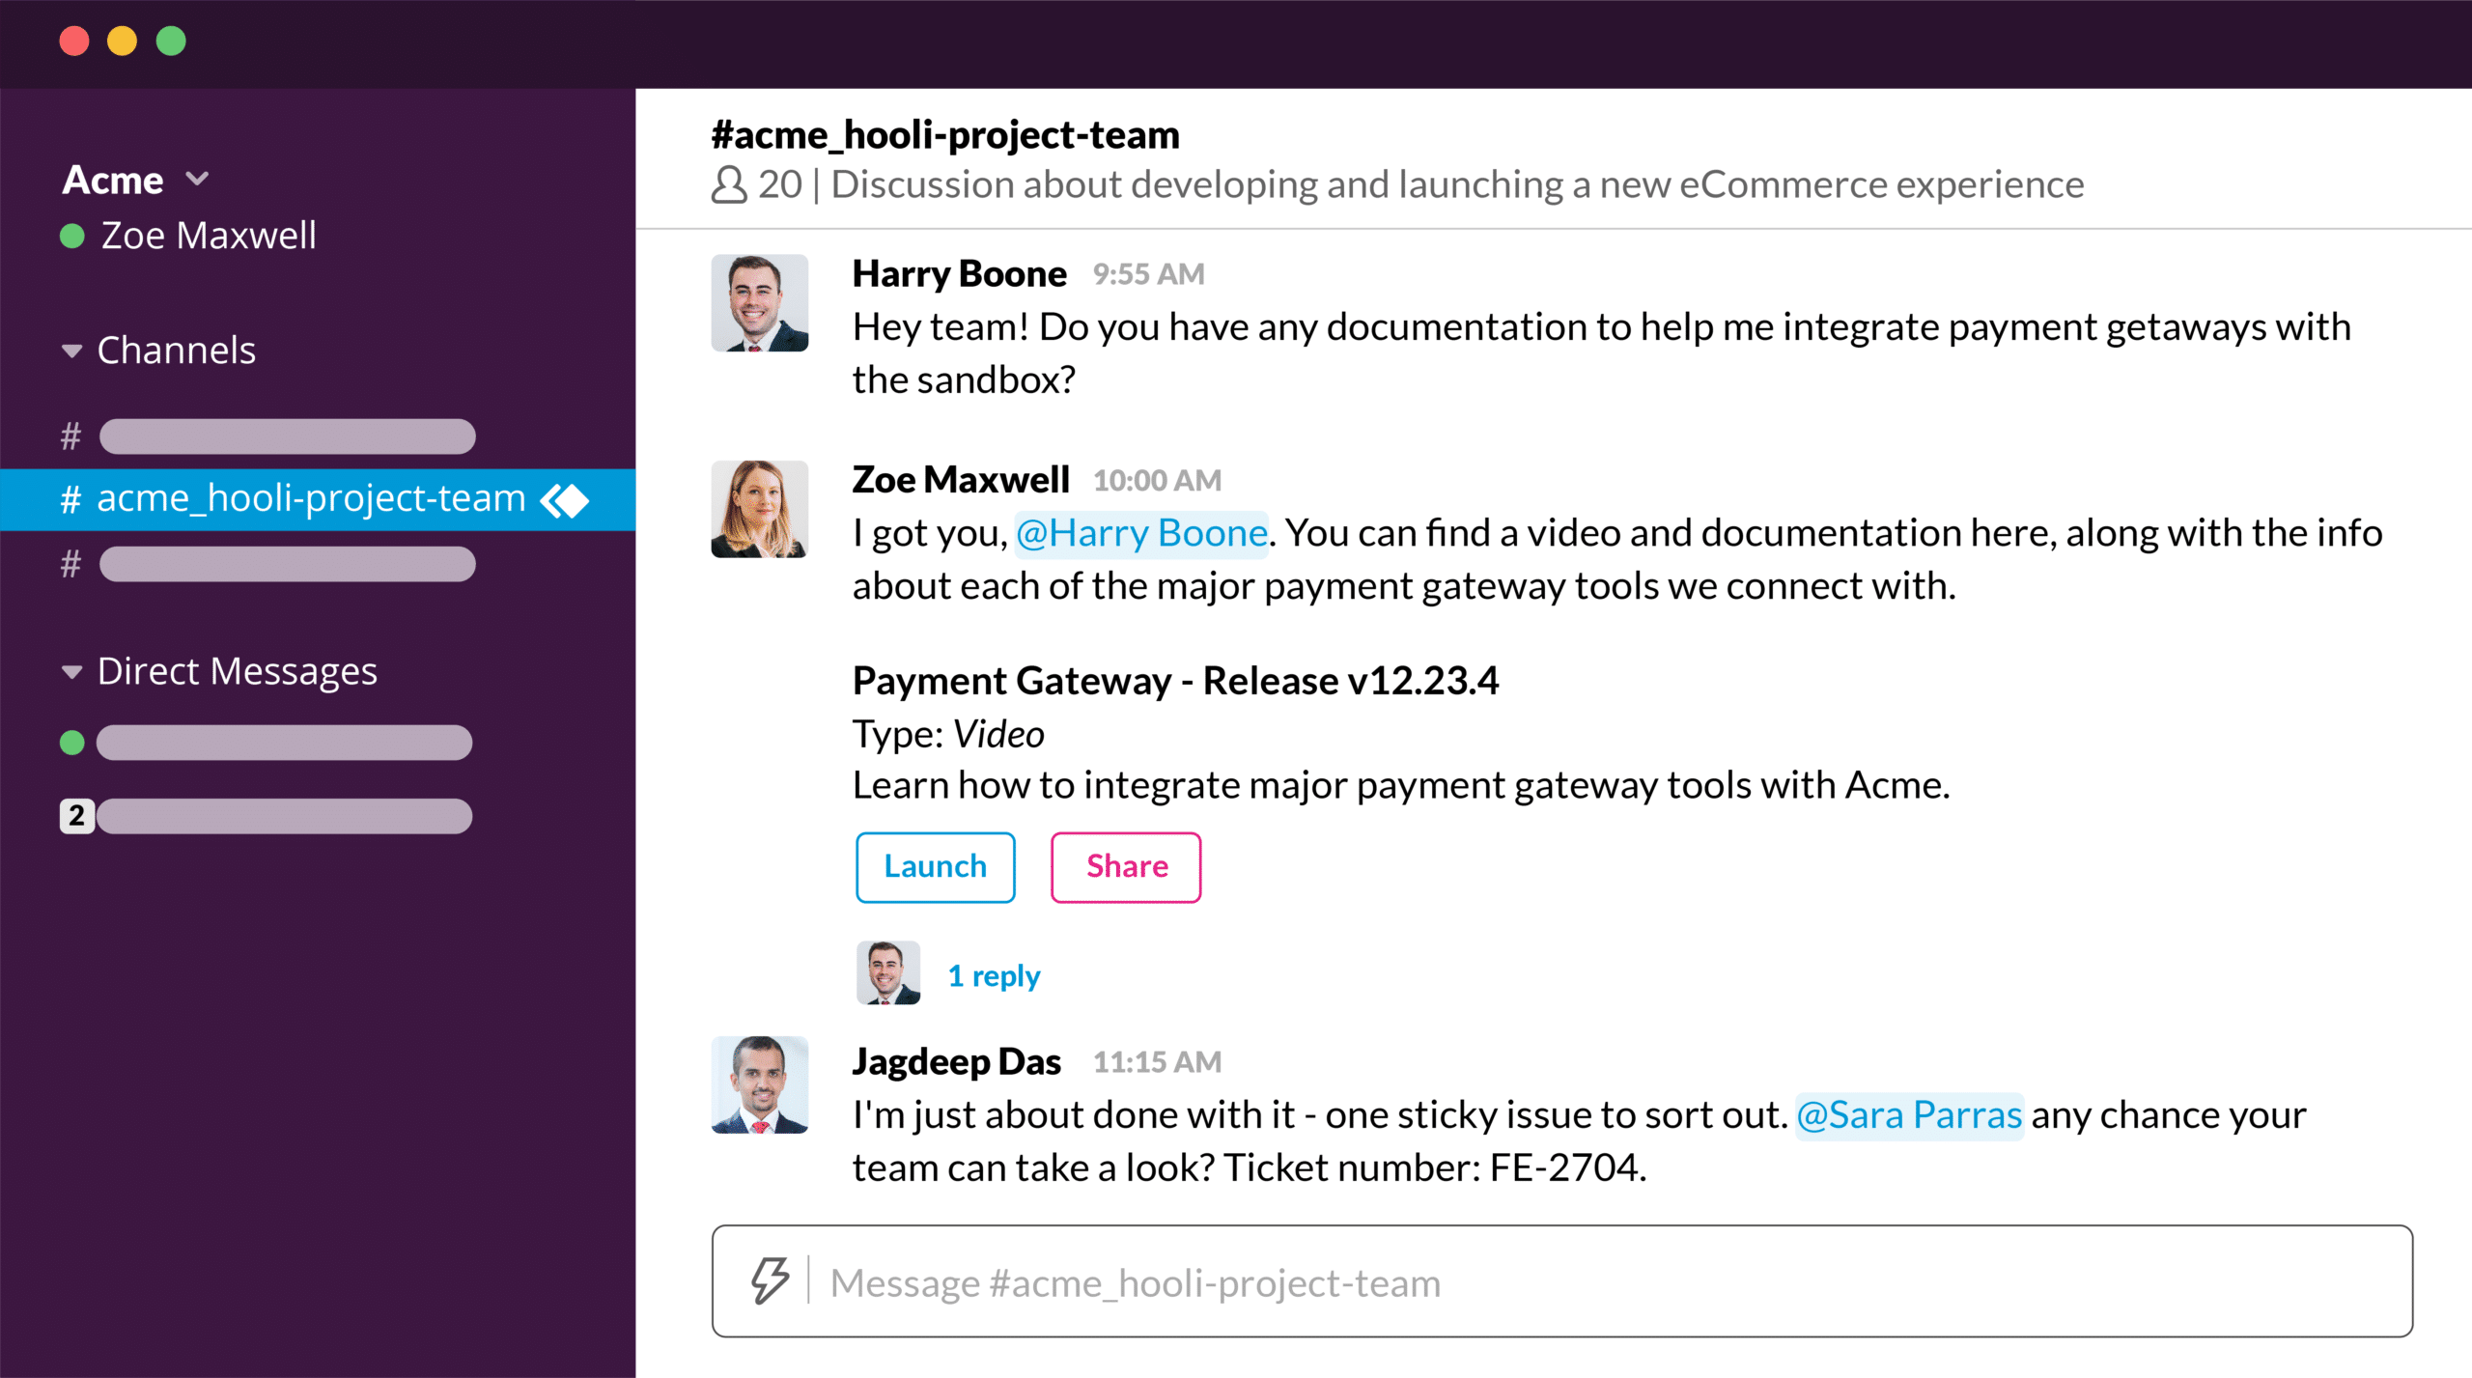Open the placeholder channel below acme_hooli-project-team
The height and width of the screenshot is (1378, 2472).
287,564
